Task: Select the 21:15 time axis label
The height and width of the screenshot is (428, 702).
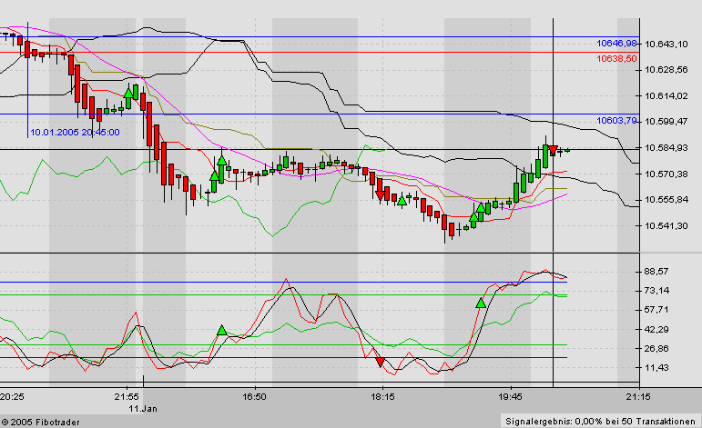Action: coord(639,397)
